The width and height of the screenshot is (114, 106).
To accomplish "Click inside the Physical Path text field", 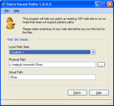I will point(52,65).
